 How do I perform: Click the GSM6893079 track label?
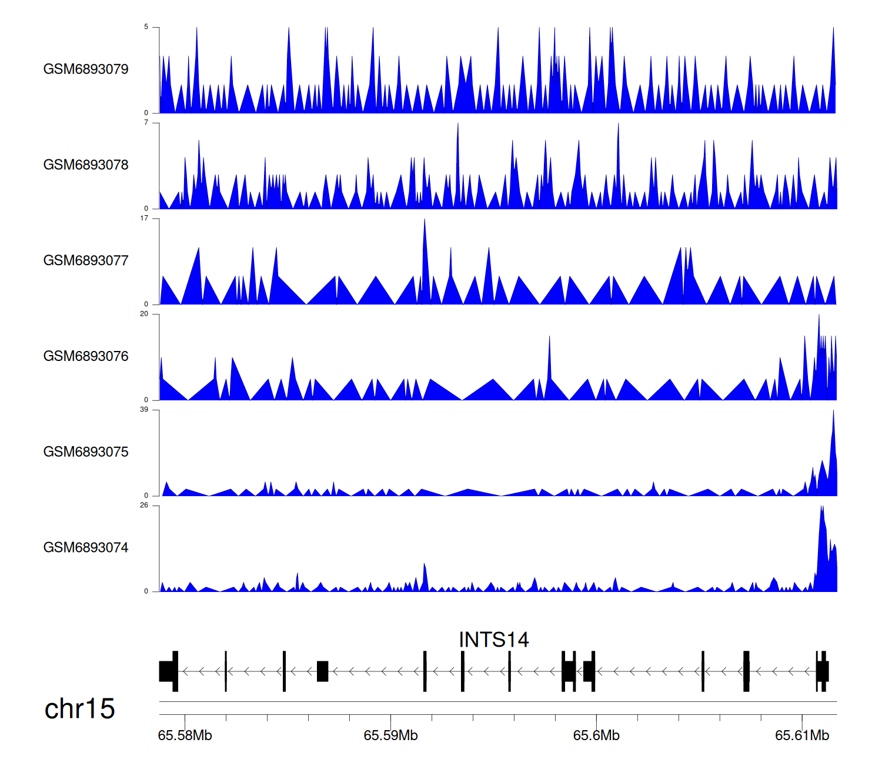pyautogui.click(x=86, y=69)
